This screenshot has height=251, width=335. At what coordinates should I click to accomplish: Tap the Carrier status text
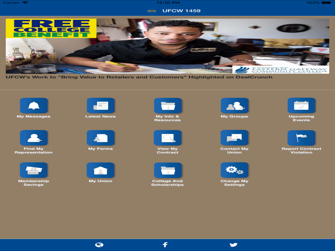coord(11,3)
